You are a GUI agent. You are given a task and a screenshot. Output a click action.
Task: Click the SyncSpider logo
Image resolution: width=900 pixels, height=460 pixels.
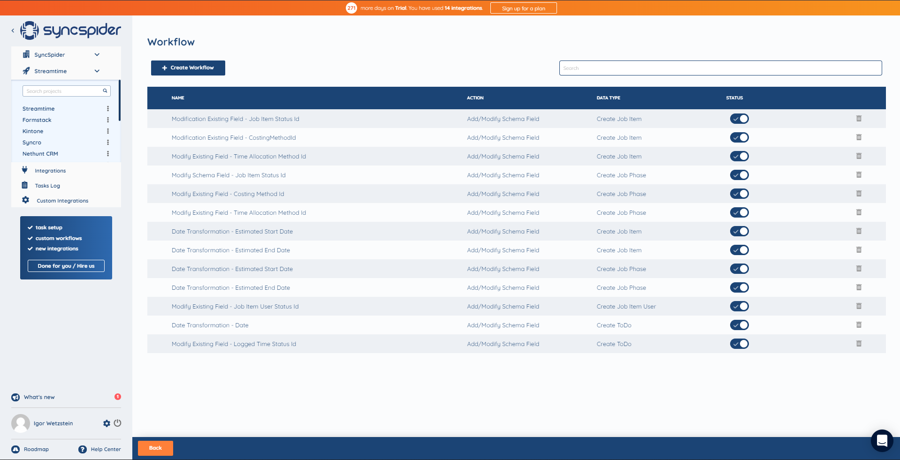70,30
